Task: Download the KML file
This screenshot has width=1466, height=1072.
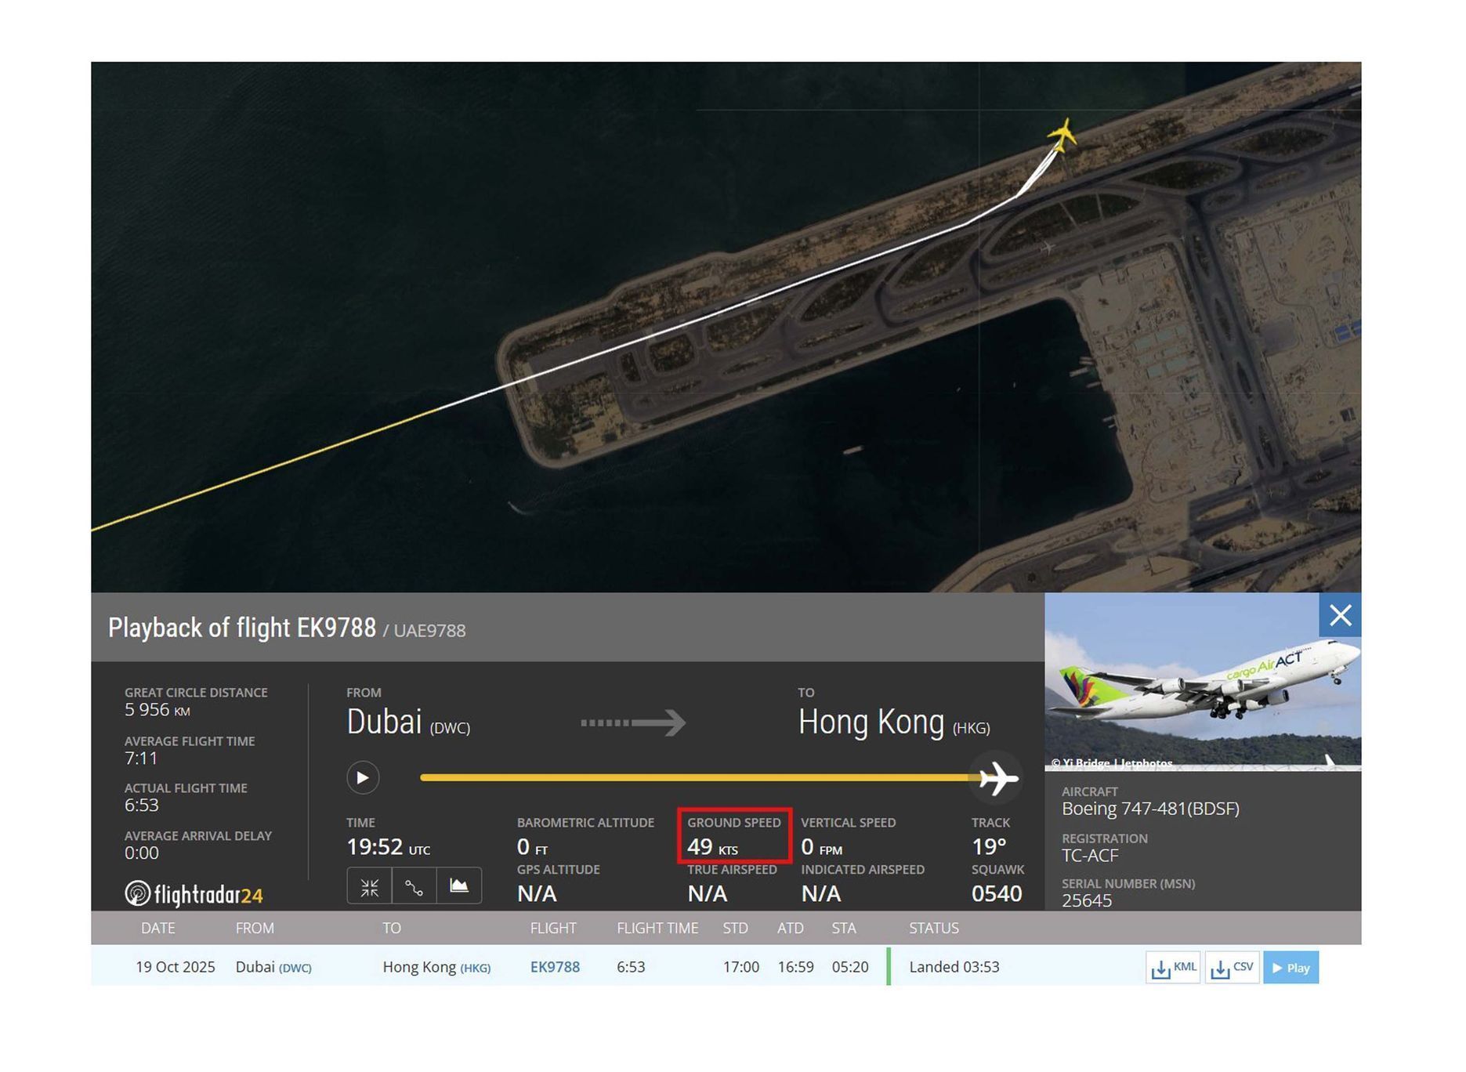Action: pyautogui.click(x=1172, y=968)
